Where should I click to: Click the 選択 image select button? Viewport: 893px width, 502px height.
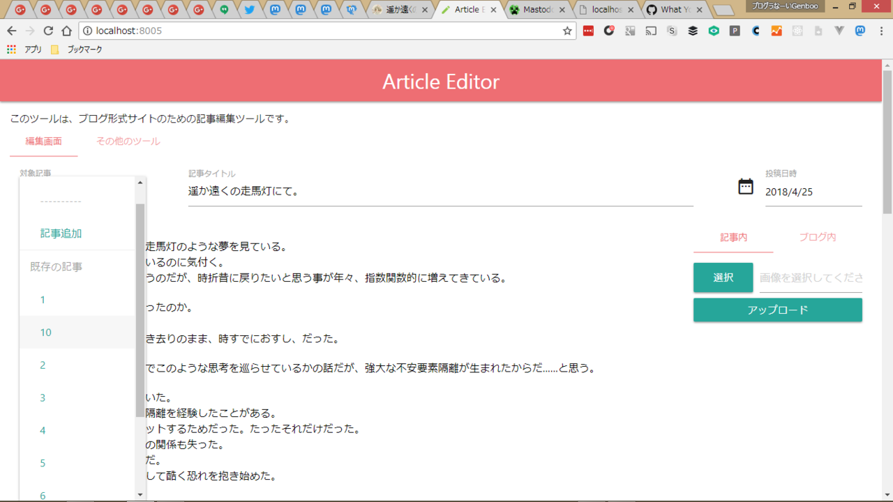click(723, 277)
